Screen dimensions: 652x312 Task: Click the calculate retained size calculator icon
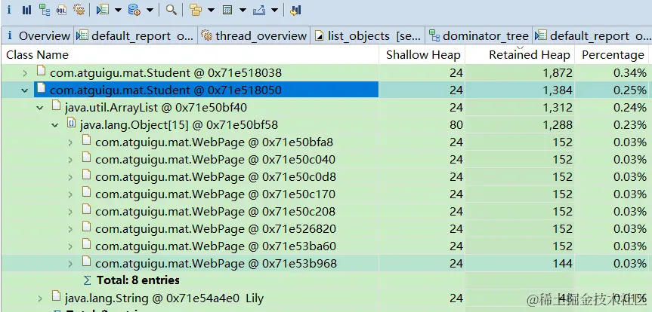[227, 10]
